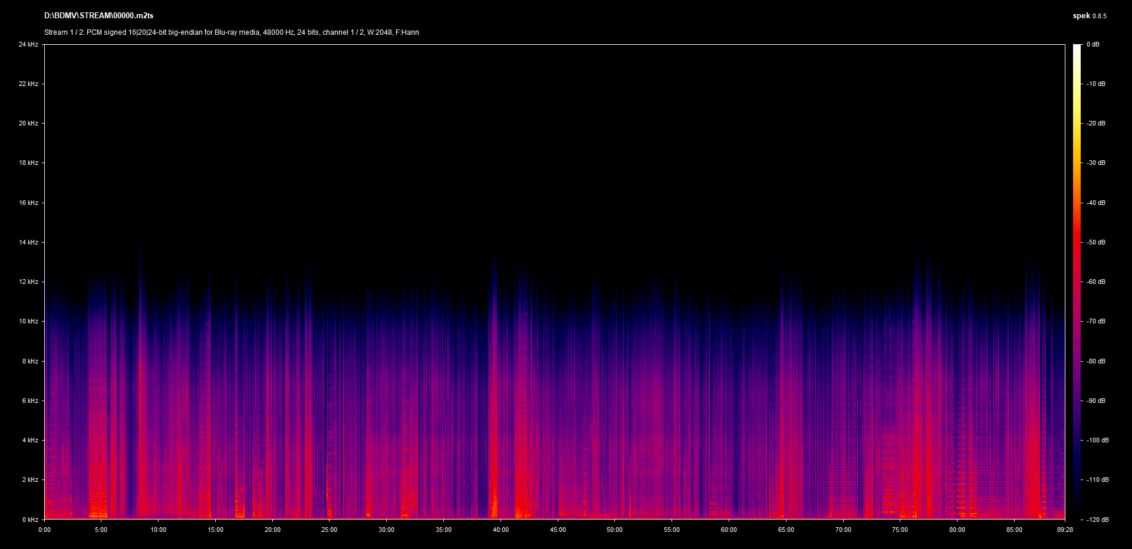Click the 20:00 time axis marker
1132x549 pixels.
[272, 530]
